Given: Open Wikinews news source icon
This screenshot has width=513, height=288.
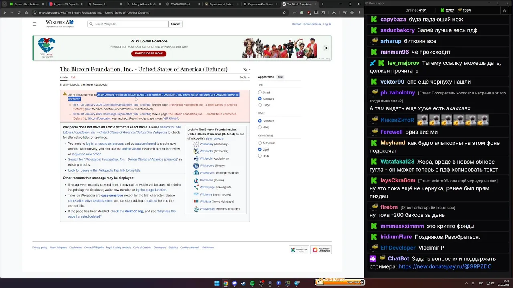Looking at the screenshot, I should (196, 194).
